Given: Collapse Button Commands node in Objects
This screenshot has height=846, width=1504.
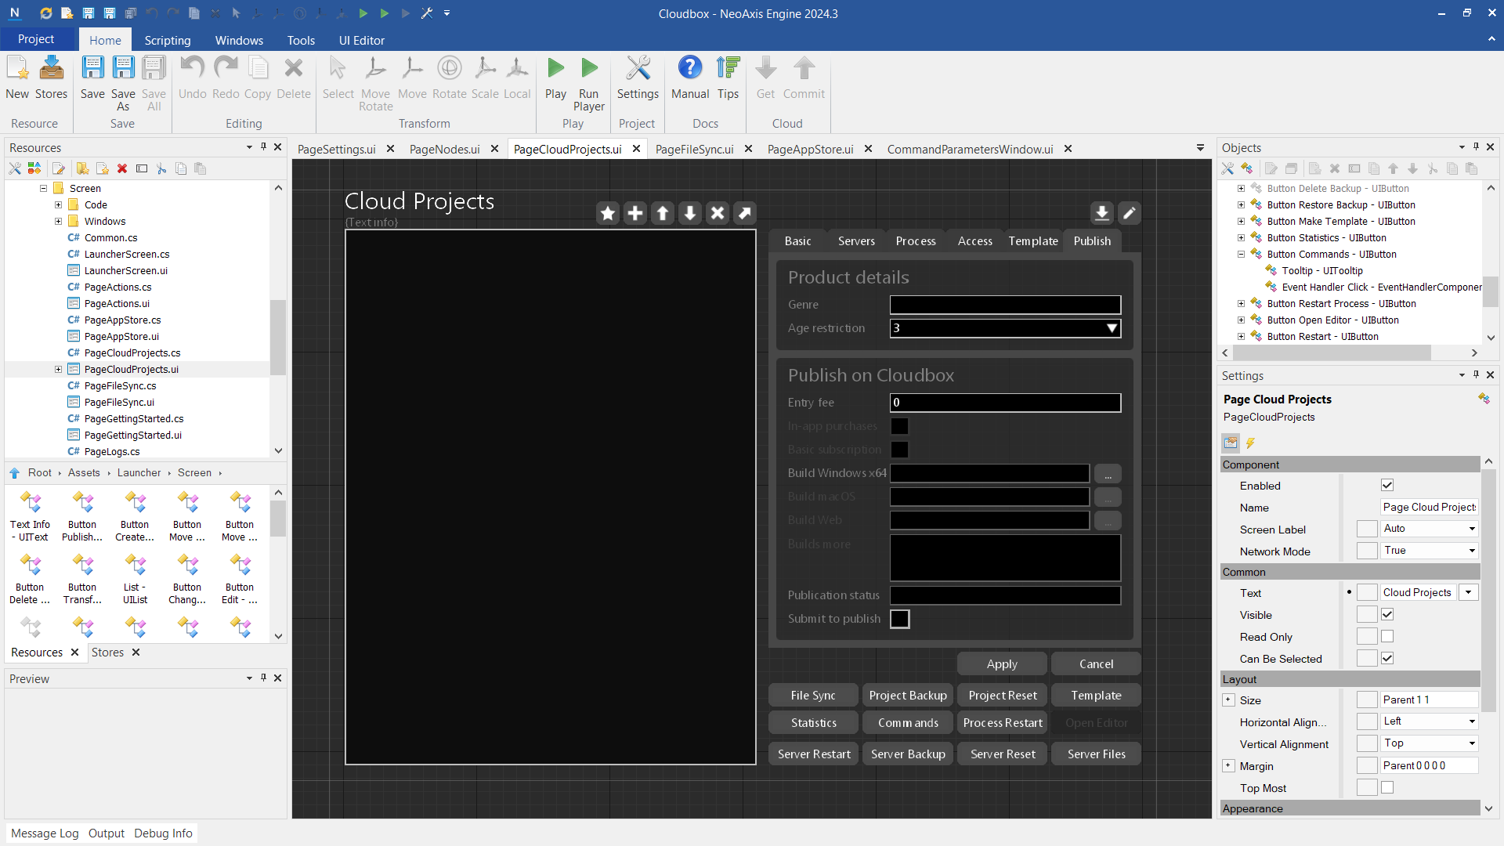Looking at the screenshot, I should (1242, 255).
